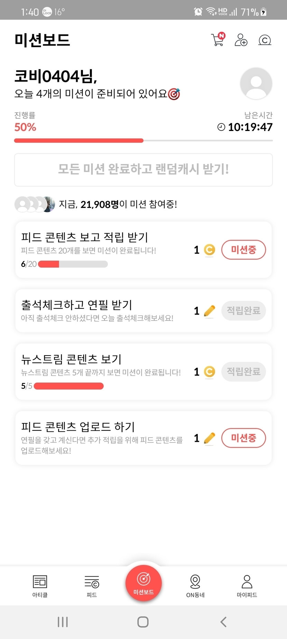
Task: Select the 미션보드 center tab button
Action: pyautogui.click(x=143, y=583)
